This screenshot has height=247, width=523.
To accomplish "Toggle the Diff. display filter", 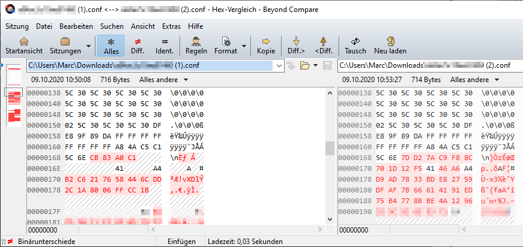I will coord(138,46).
